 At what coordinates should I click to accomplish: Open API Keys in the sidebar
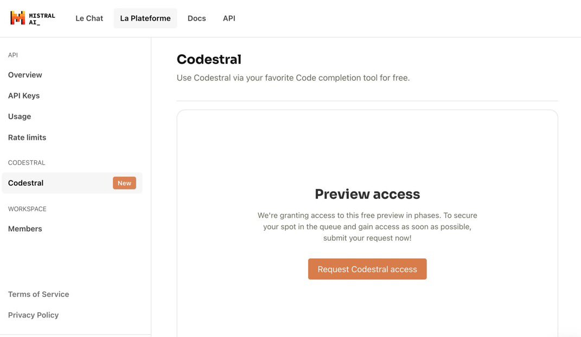(24, 95)
